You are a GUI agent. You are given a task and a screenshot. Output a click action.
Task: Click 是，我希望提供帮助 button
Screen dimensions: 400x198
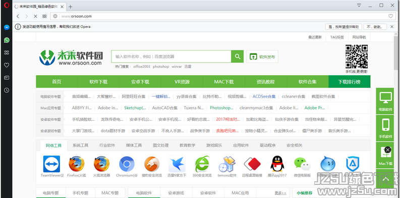[344, 27]
